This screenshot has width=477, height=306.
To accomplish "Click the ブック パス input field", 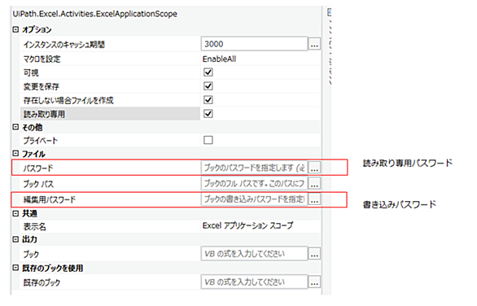I will (x=254, y=184).
